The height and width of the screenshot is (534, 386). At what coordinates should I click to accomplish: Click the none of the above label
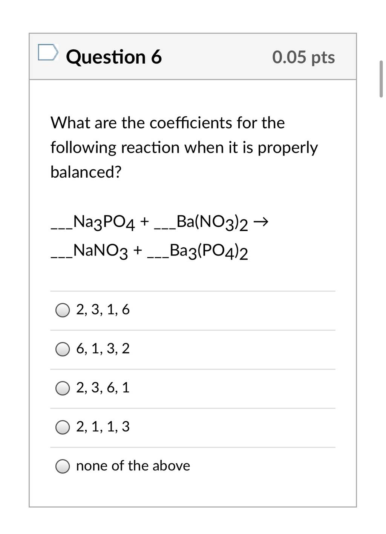tap(133, 466)
